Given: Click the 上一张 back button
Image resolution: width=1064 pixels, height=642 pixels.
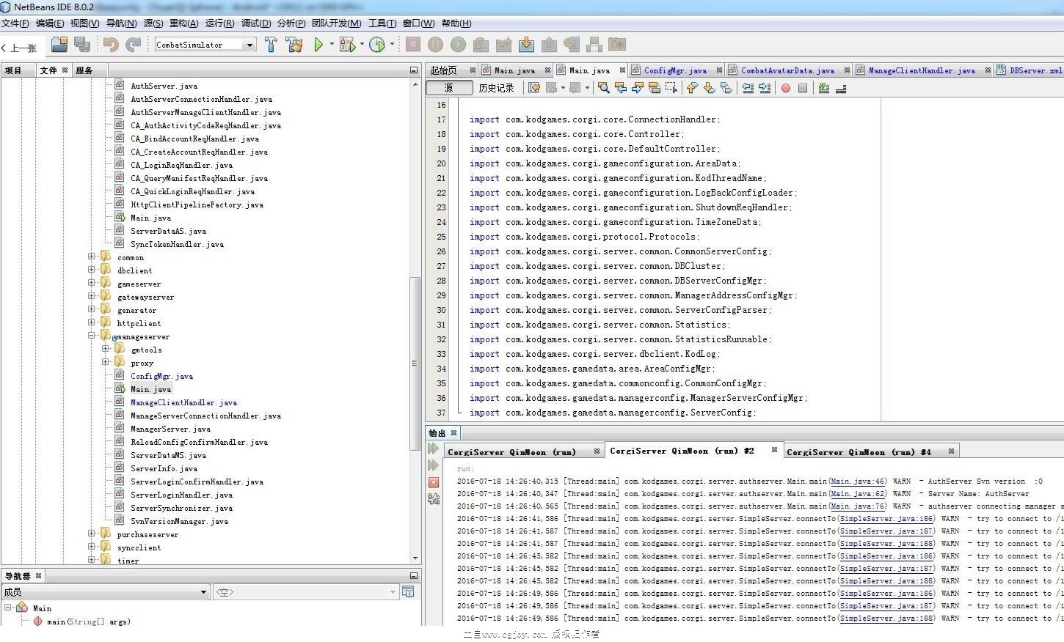Looking at the screenshot, I should pyautogui.click(x=20, y=48).
